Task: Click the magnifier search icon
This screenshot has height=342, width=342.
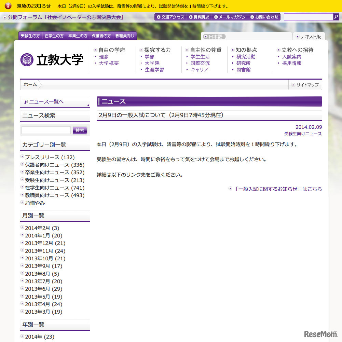Action: (336, 16)
